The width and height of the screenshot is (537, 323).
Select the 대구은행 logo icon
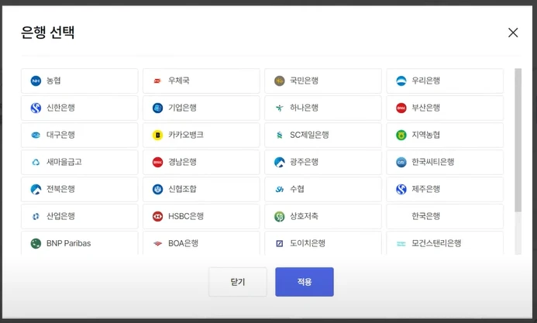[x=36, y=135]
